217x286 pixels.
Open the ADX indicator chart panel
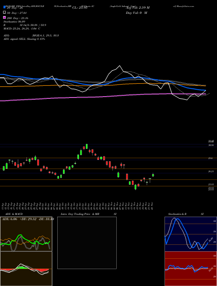tap(26, 234)
